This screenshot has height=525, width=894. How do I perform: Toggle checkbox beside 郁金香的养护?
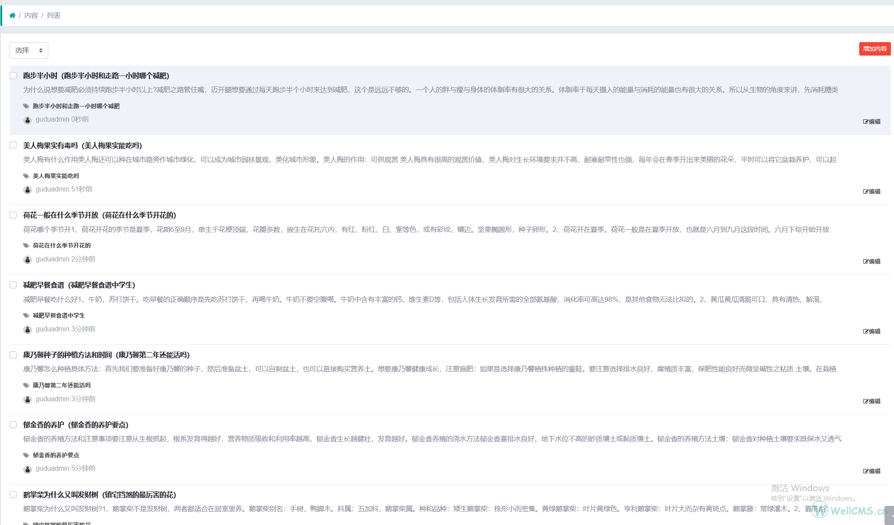click(13, 425)
